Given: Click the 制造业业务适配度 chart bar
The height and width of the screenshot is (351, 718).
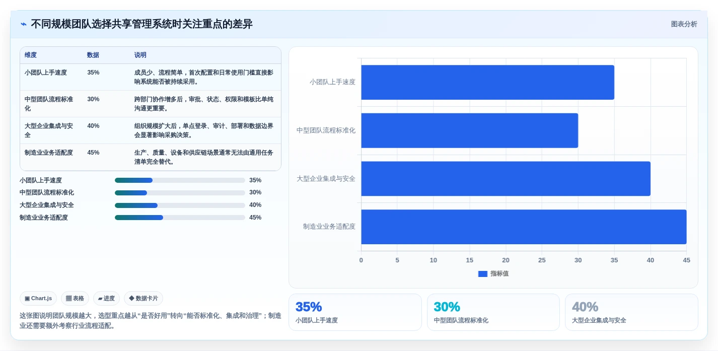Looking at the screenshot, I should (524, 227).
